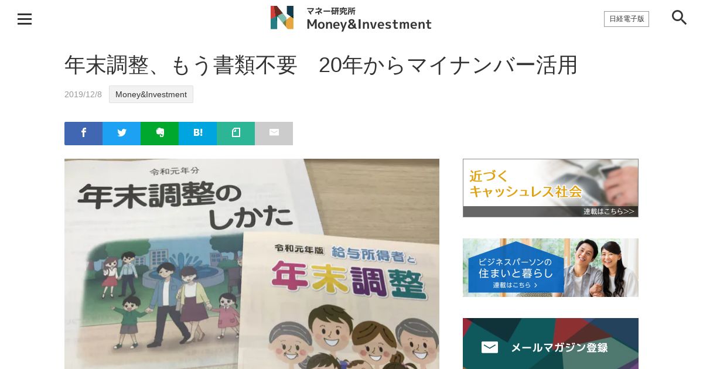Click the メールマガジン登録 banner
703x369 pixels.
pyautogui.click(x=551, y=344)
